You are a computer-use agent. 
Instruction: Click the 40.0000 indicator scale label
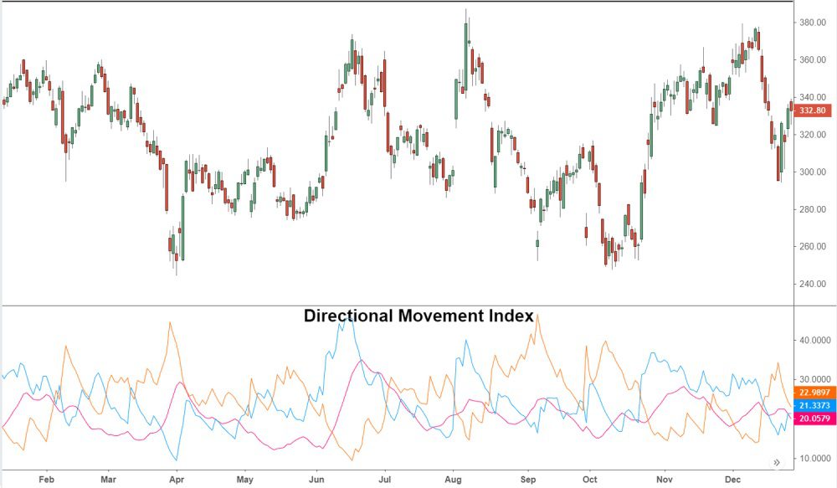814,341
